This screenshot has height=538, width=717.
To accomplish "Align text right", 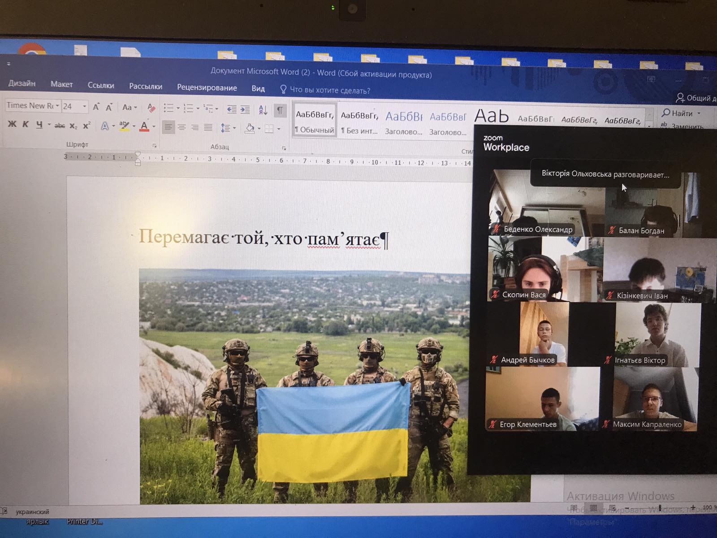I will pos(195,128).
